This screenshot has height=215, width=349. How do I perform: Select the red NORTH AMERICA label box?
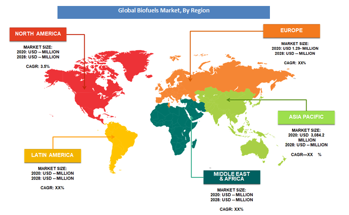pos(38,34)
